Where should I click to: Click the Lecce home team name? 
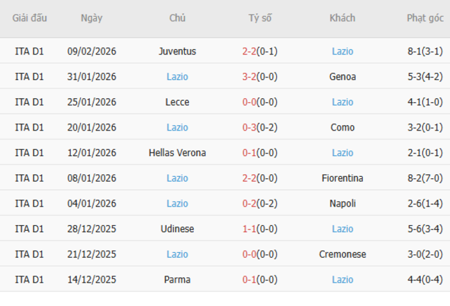[177, 102]
